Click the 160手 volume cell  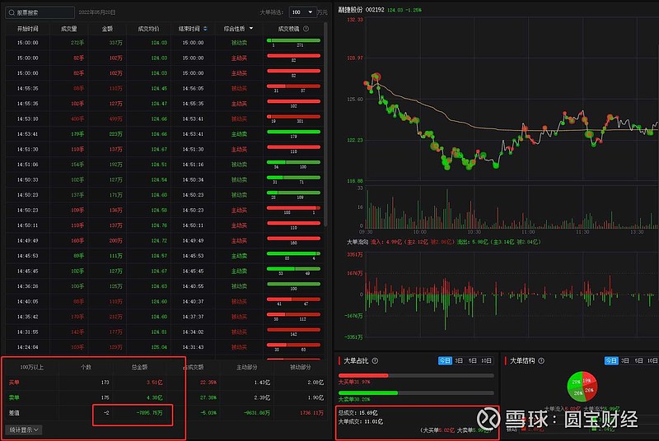pos(77,241)
